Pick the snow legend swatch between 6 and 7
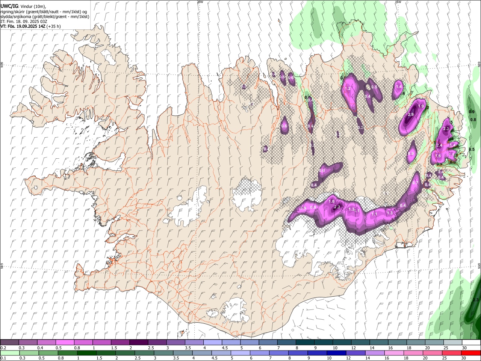Viewport: 481px width, 361px height. [268, 343]
